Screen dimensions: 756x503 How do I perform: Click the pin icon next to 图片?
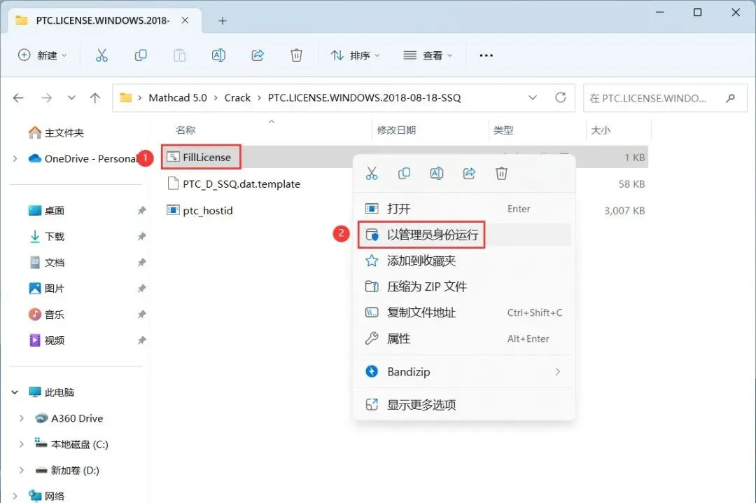point(141,289)
